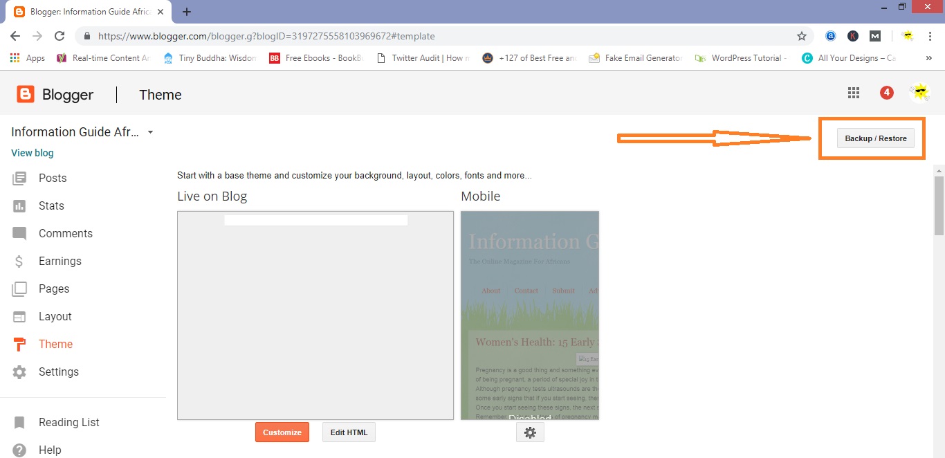
Task: Click the Help question mark icon
Action: point(19,450)
